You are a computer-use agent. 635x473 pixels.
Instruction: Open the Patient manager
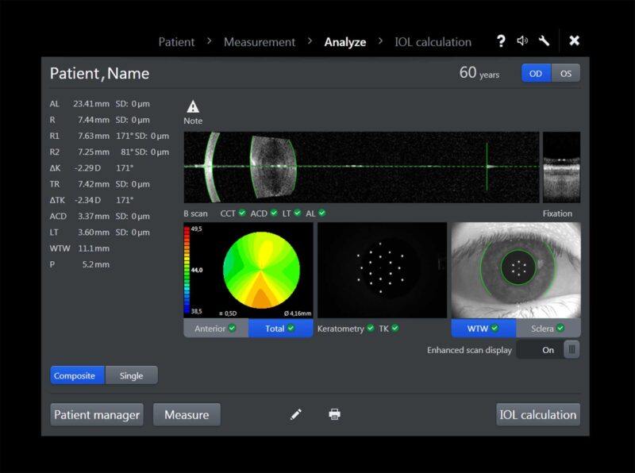[96, 414]
